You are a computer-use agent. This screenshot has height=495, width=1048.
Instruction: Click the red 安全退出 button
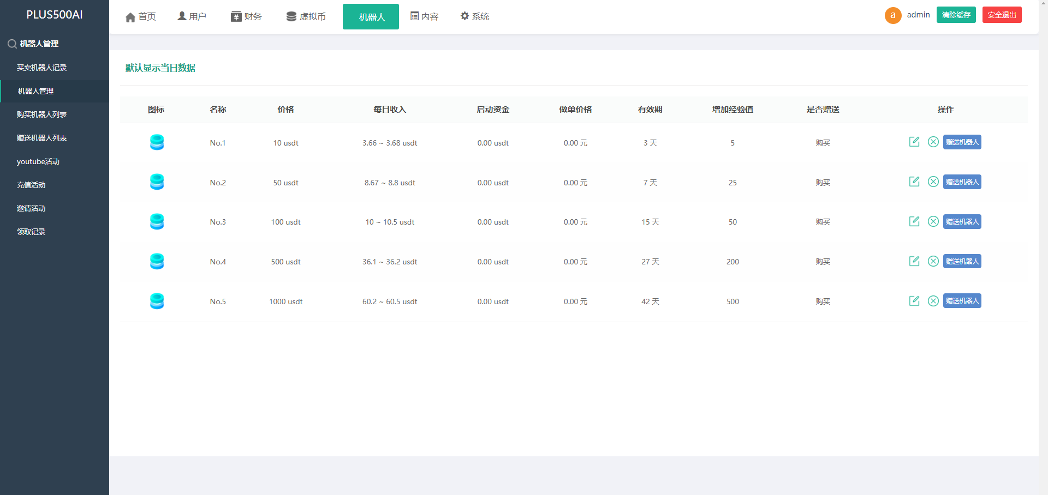click(x=1002, y=15)
